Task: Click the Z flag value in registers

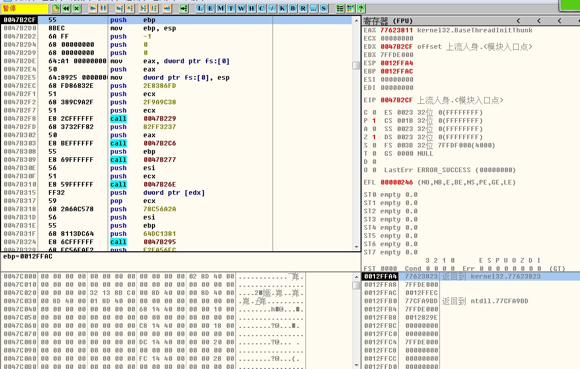Action: point(374,137)
